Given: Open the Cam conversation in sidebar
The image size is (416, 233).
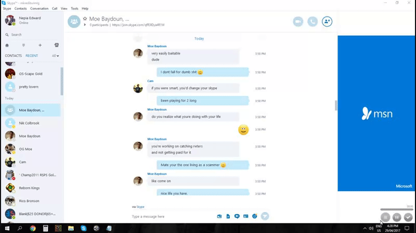Looking at the screenshot, I should (x=31, y=162).
